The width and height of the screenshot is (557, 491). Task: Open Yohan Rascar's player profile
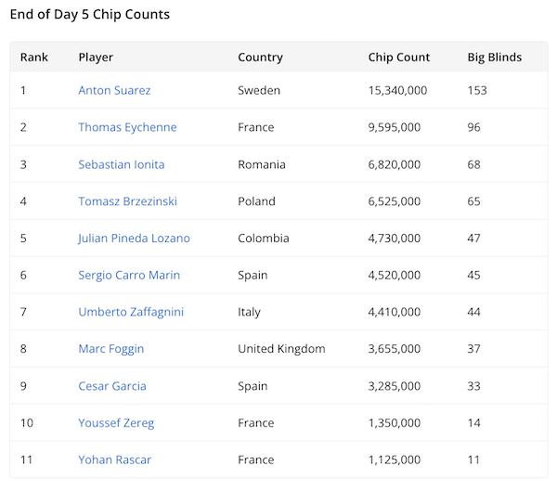coord(114,459)
